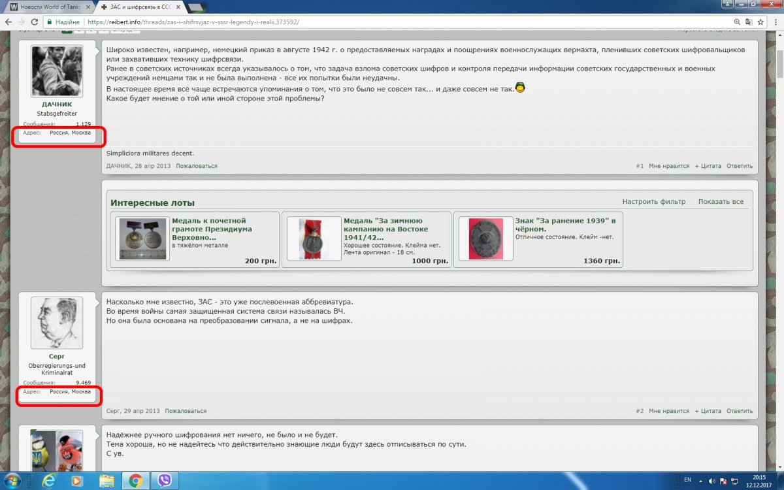Open Знак За ранение 1939 lot title
The image size is (784, 490).
pyautogui.click(x=565, y=225)
